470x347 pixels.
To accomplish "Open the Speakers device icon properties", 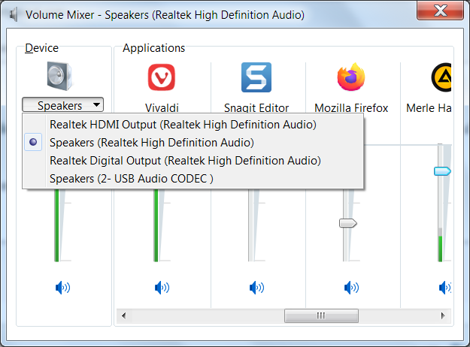I will click(x=59, y=76).
